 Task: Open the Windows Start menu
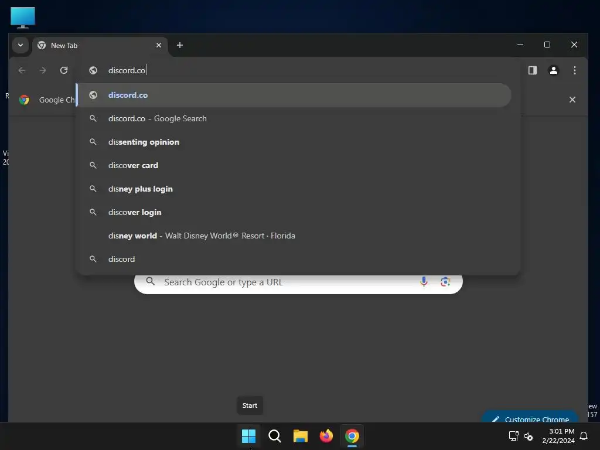click(248, 436)
